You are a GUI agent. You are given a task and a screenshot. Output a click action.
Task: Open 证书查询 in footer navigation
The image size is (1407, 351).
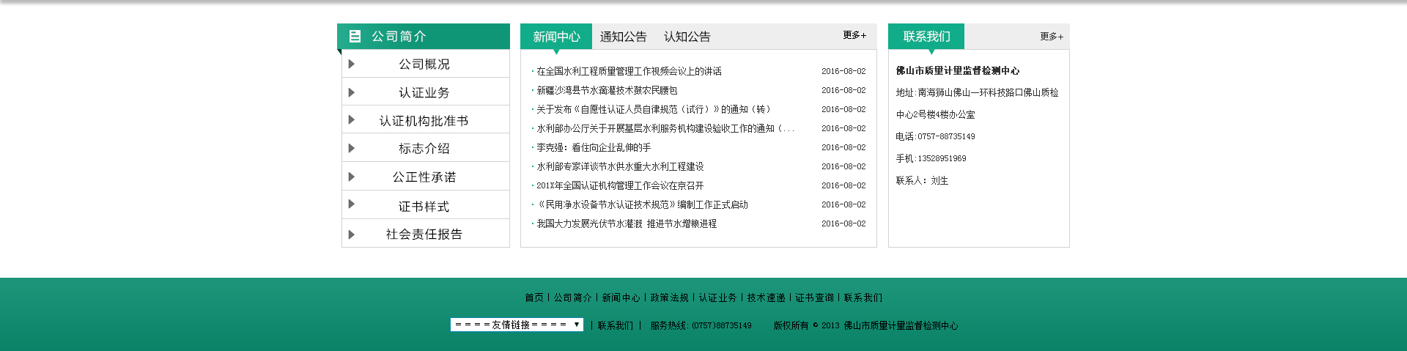pyautogui.click(x=814, y=298)
